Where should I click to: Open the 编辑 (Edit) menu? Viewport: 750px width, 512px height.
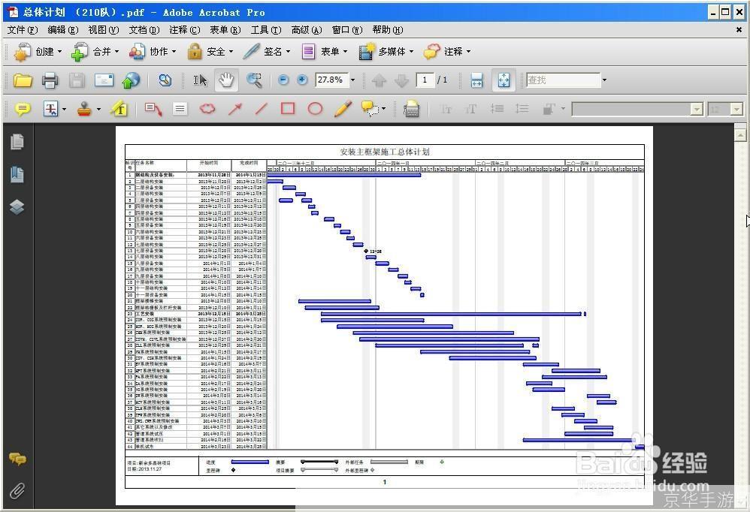click(62, 29)
